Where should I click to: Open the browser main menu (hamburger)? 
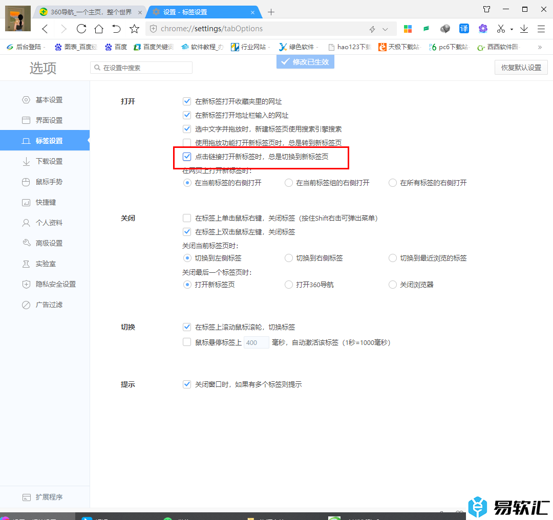click(541, 29)
